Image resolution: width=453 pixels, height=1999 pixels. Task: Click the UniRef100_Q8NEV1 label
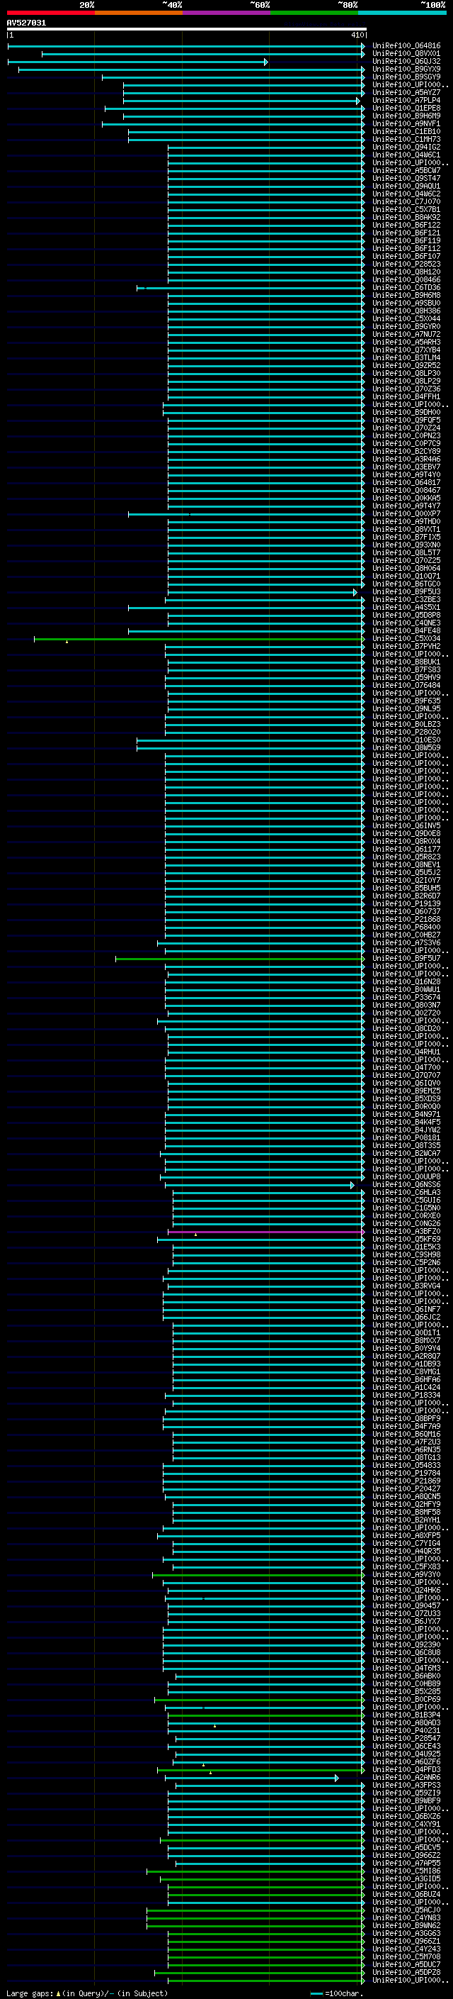pyautogui.click(x=406, y=864)
